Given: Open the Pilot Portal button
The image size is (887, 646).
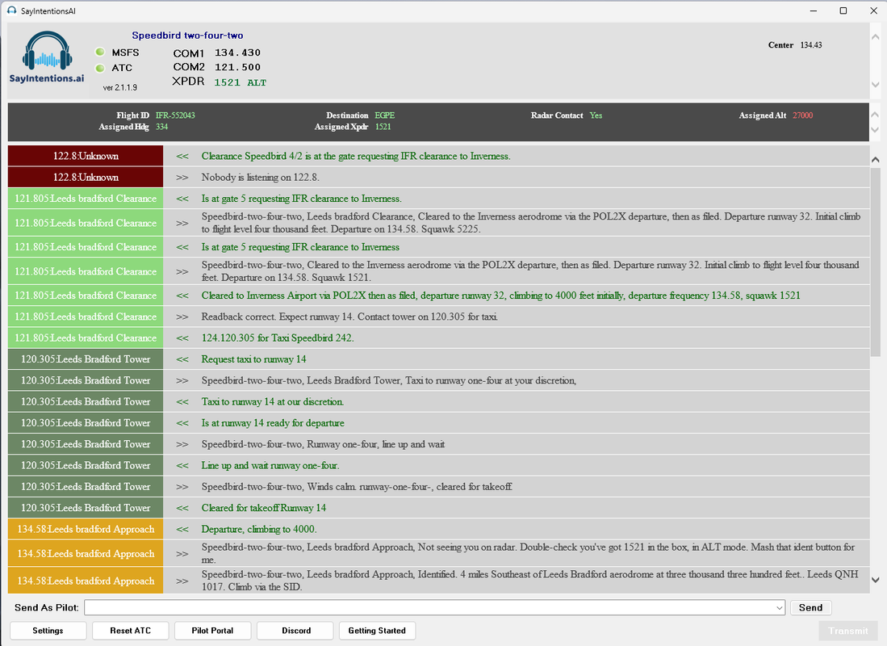Looking at the screenshot, I should pos(213,631).
